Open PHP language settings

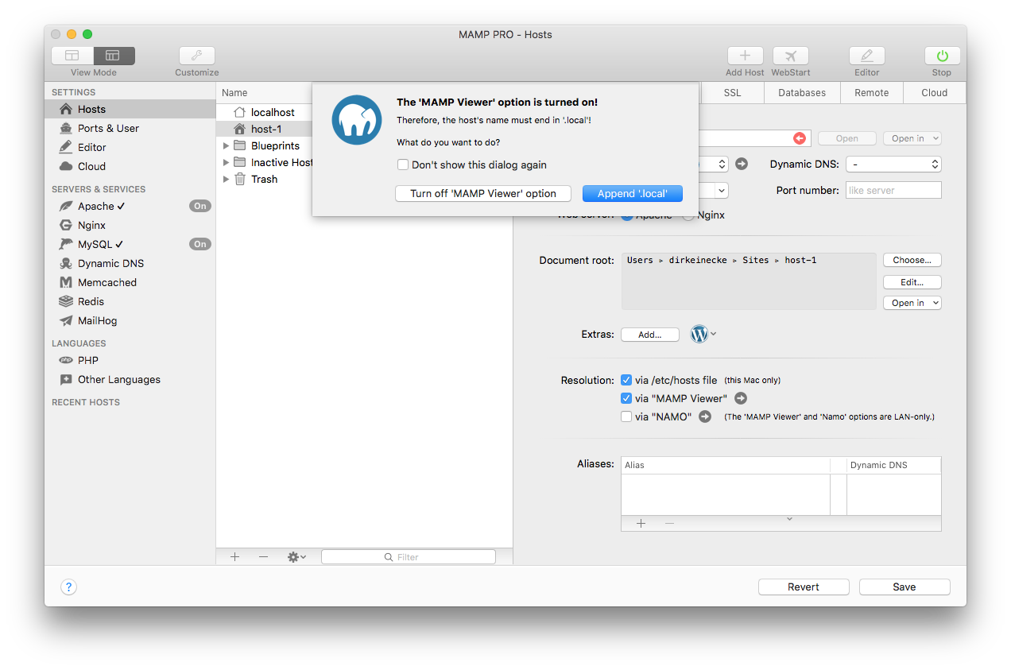(x=87, y=360)
